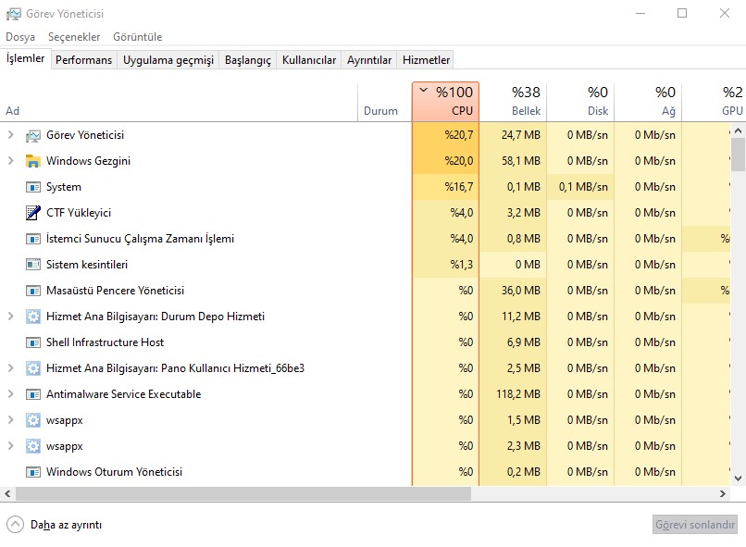
Task: Click the Shell Infrastructure Host icon
Action: [x=32, y=342]
